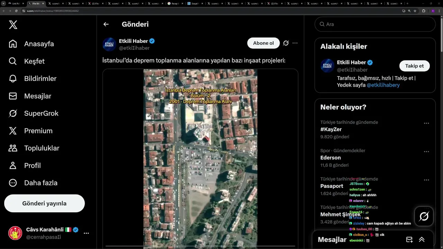443x249 pixels.
Task: Open Premium X icon in sidebar
Action: [x=13, y=131]
